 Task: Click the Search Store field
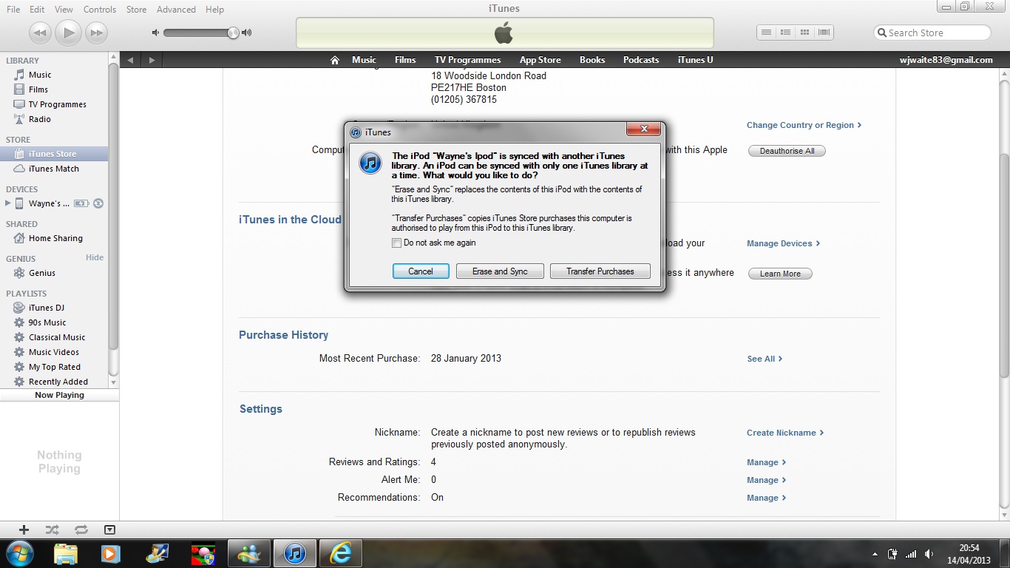pos(932,33)
